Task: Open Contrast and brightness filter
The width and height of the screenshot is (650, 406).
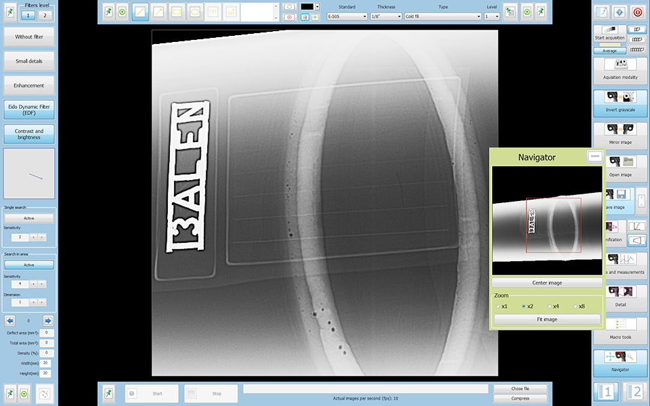Action: [29, 134]
